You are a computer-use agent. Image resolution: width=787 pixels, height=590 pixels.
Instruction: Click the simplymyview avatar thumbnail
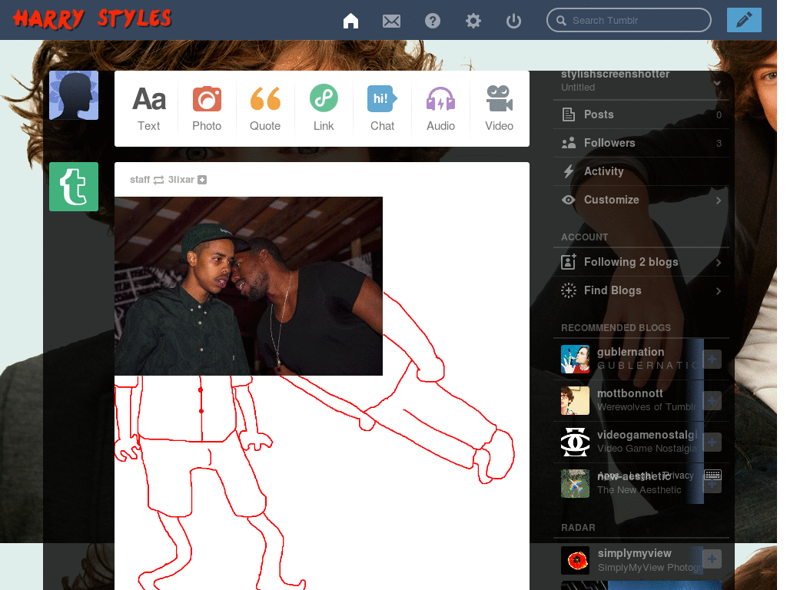click(x=575, y=560)
